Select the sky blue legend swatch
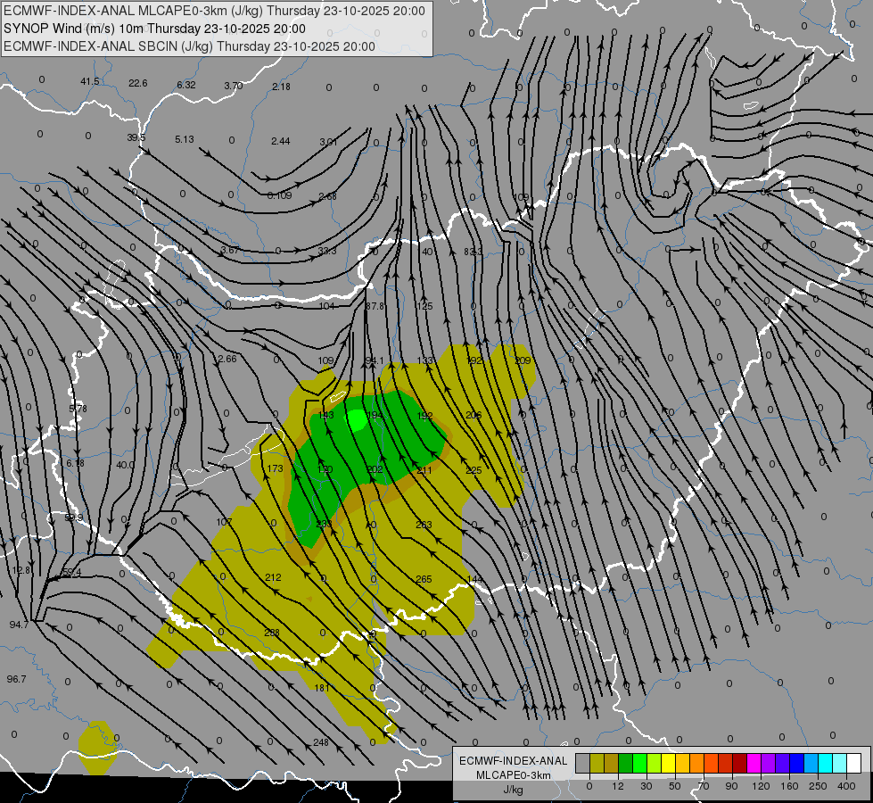The width and height of the screenshot is (873, 803). pyautogui.click(x=811, y=763)
